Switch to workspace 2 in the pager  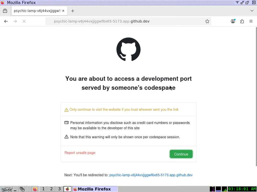[51, 189]
